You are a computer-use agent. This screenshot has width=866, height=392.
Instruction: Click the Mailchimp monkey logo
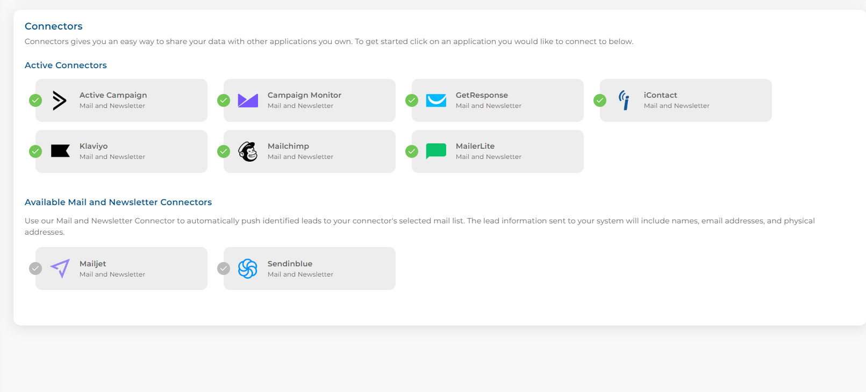[x=248, y=151]
